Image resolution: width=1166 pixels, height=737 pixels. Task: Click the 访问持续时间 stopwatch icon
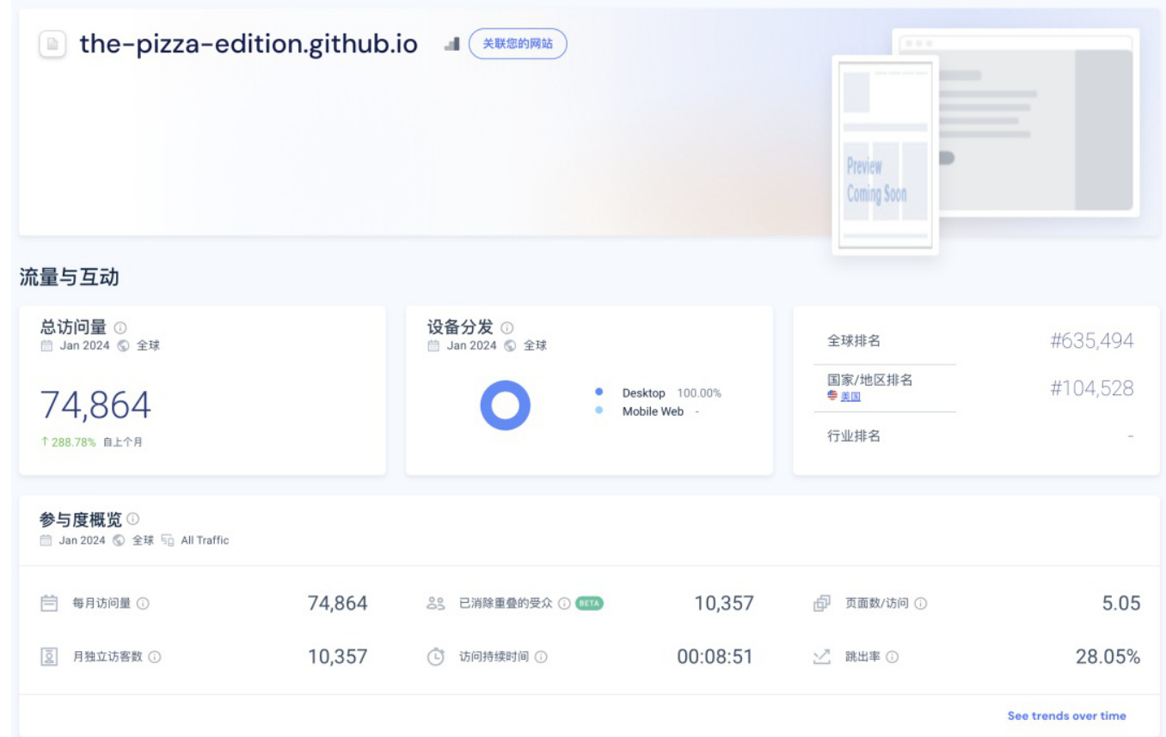(x=436, y=656)
